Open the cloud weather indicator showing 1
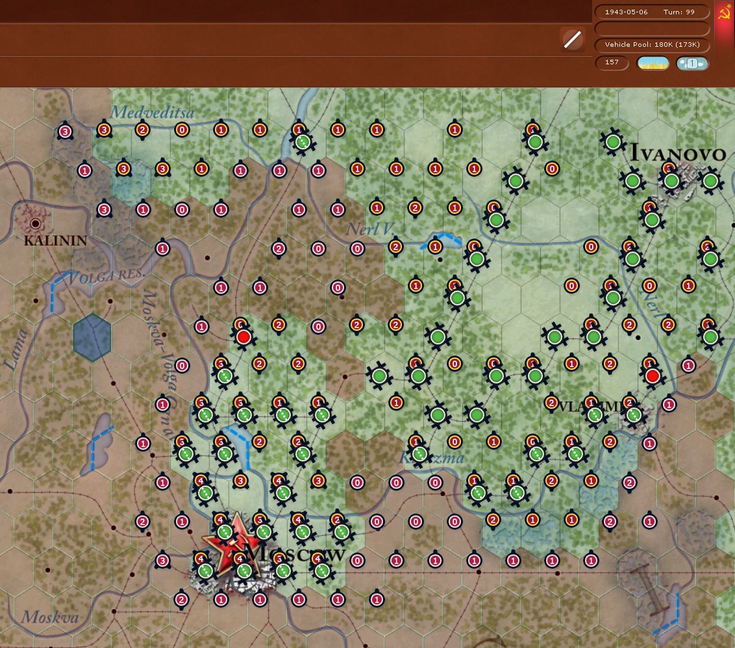This screenshot has height=648, width=735. [x=692, y=63]
